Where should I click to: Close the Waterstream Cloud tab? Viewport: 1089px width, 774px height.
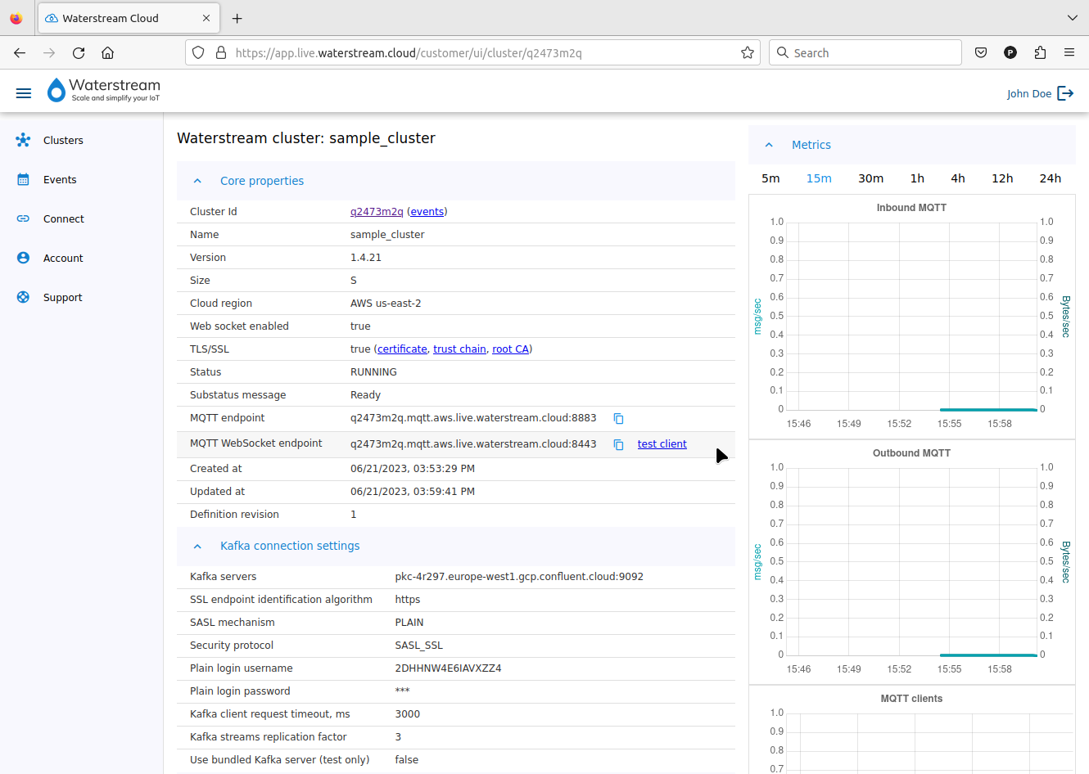(206, 18)
